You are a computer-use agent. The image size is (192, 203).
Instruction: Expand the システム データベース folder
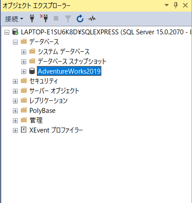point(24,52)
